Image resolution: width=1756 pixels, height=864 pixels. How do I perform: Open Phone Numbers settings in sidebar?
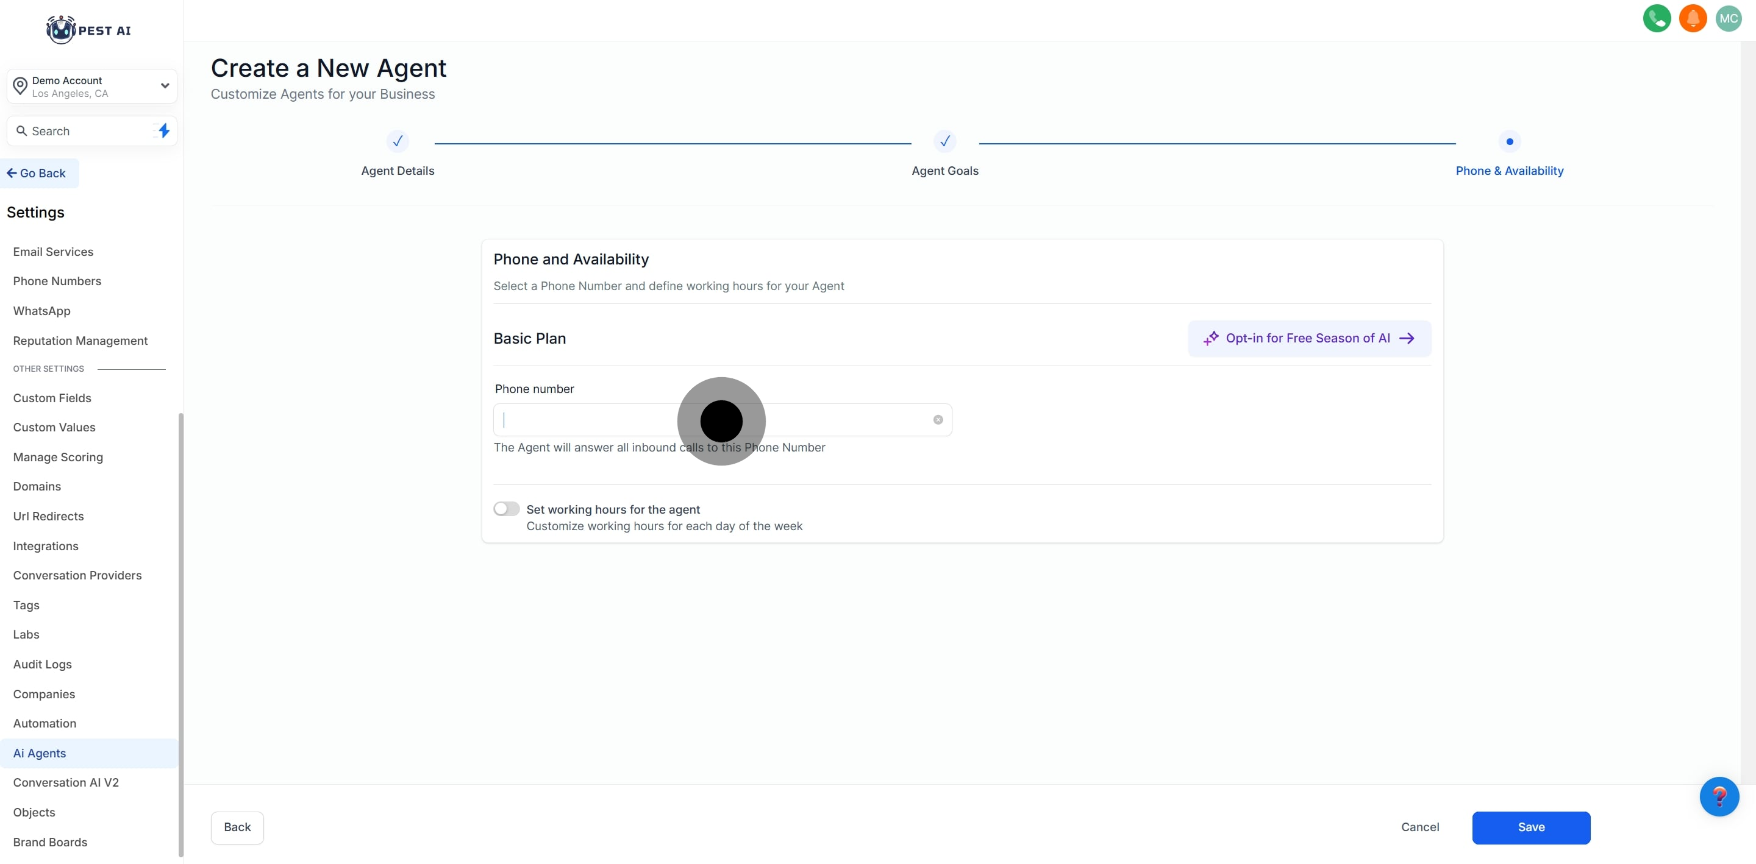click(57, 282)
